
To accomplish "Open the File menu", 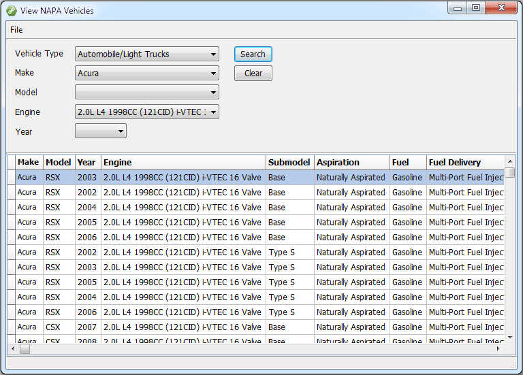I will tap(16, 30).
